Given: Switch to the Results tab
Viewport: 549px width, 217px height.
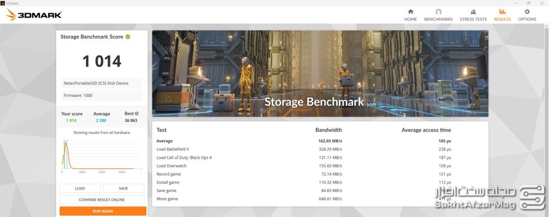Looking at the screenshot, I should click(502, 15).
